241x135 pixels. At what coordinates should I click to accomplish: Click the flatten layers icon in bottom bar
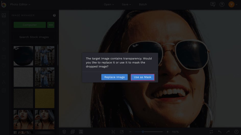73,132
